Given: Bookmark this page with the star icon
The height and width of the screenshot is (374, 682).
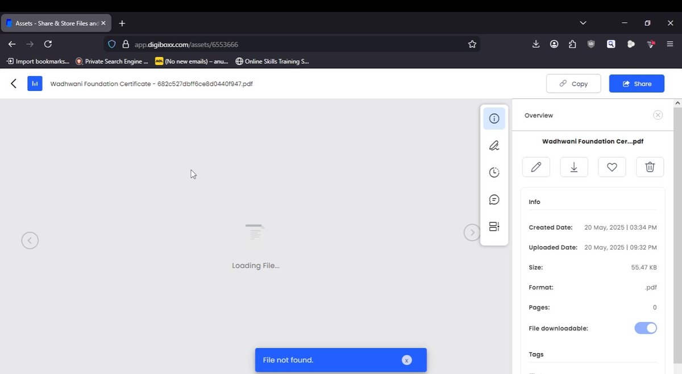Looking at the screenshot, I should (x=472, y=44).
